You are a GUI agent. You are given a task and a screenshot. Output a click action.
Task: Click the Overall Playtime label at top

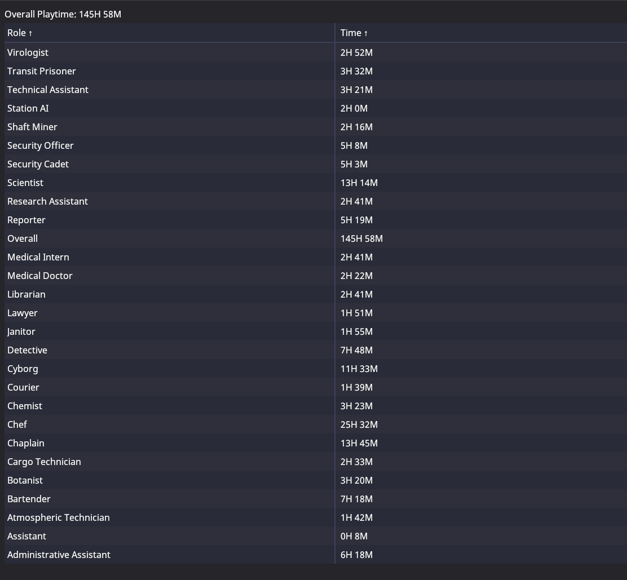[63, 14]
